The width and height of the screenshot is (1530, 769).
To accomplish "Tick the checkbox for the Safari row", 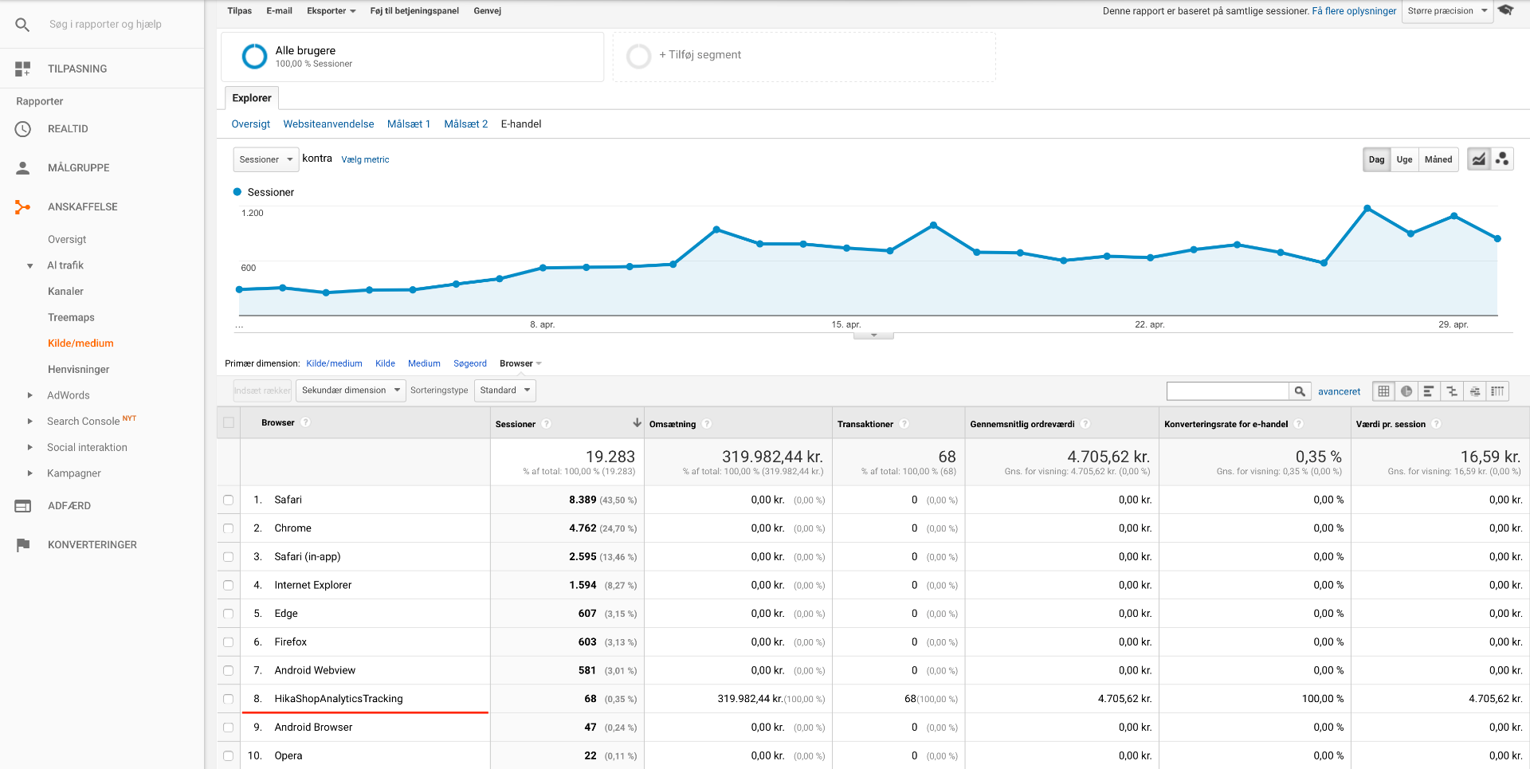I will pyautogui.click(x=229, y=500).
